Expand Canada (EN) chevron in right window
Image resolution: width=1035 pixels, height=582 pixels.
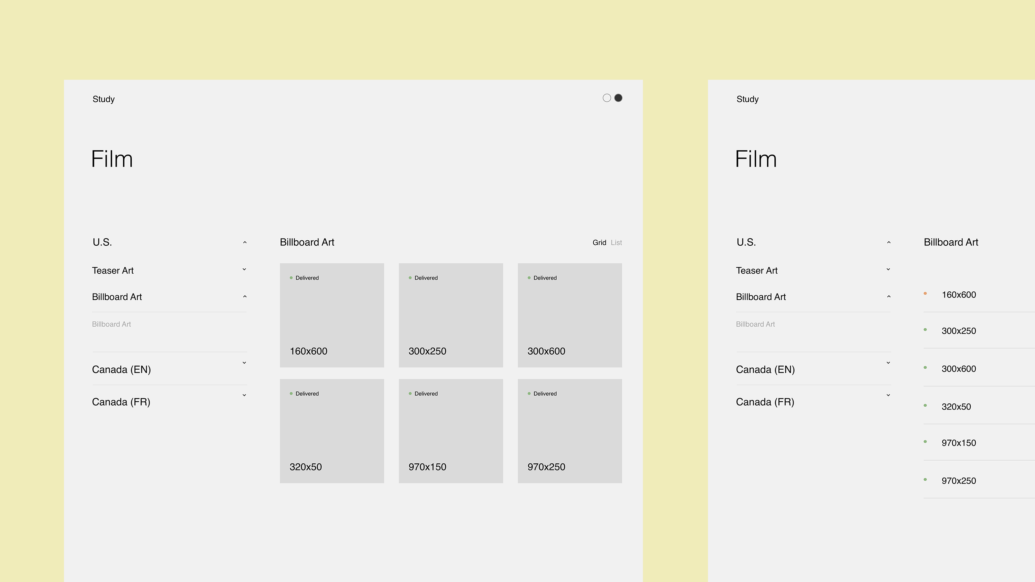[x=888, y=363]
